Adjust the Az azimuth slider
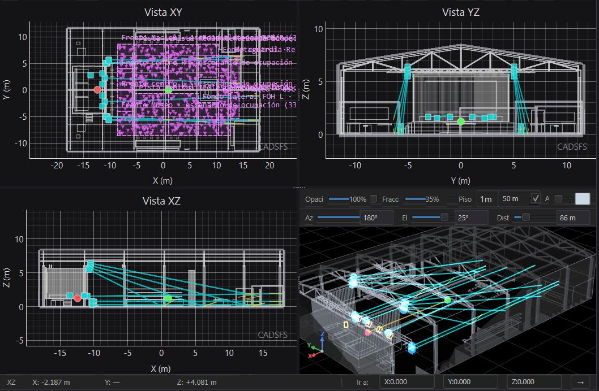Viewport: 599px width, 391px height. click(338, 218)
